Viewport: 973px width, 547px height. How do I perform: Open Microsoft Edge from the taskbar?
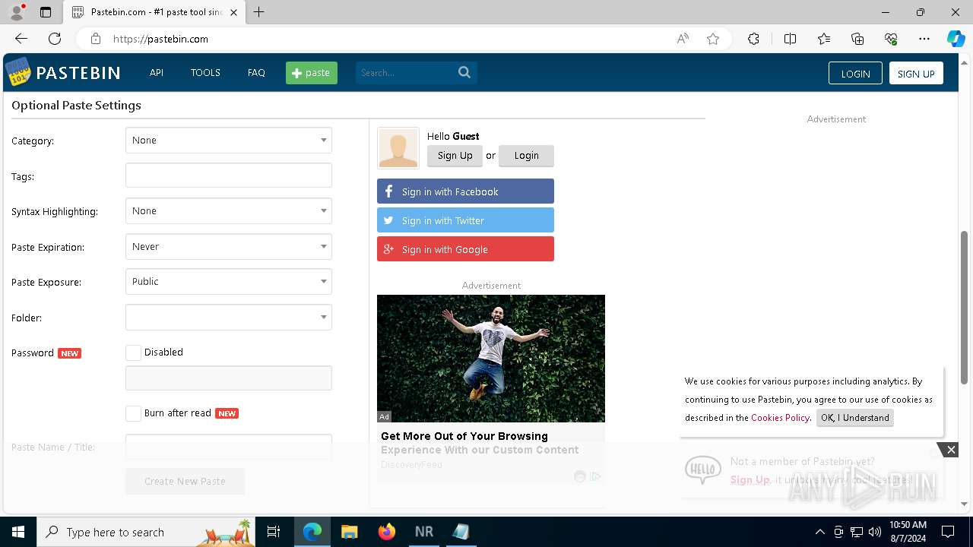coord(312,532)
